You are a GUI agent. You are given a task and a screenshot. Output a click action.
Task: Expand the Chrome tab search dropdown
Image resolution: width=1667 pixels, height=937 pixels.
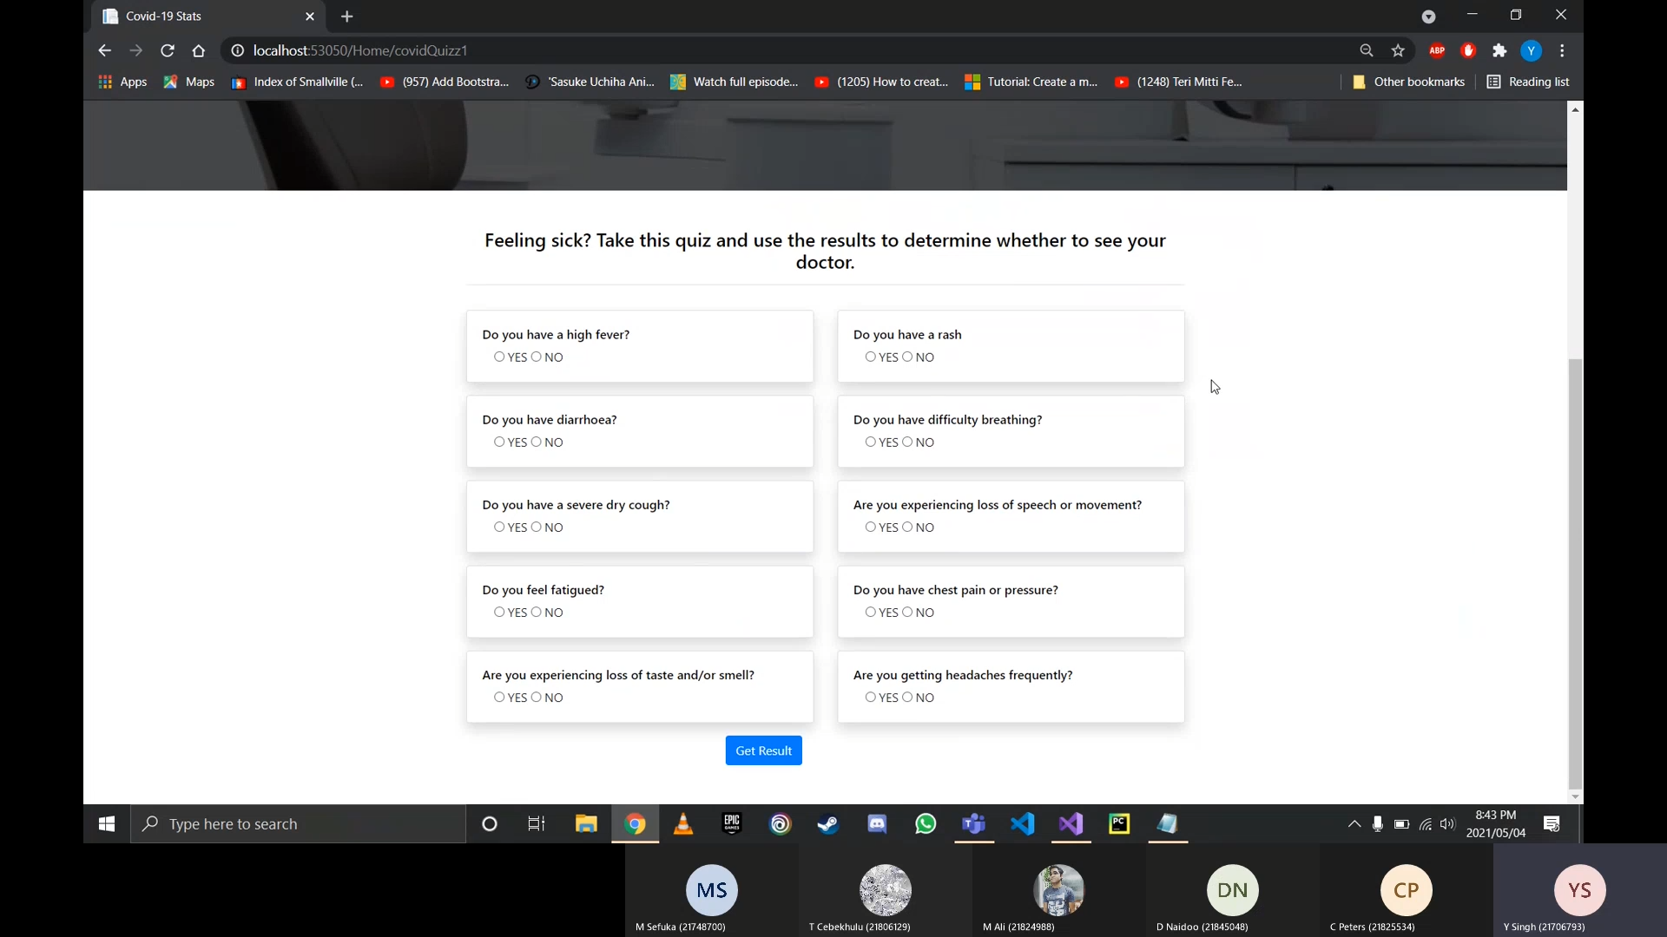[1428, 16]
